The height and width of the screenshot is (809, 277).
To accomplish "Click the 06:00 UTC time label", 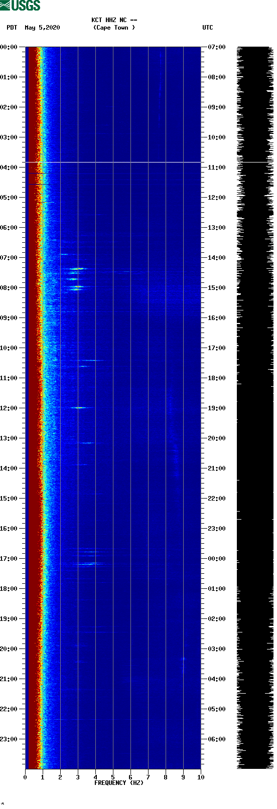I will [217, 739].
